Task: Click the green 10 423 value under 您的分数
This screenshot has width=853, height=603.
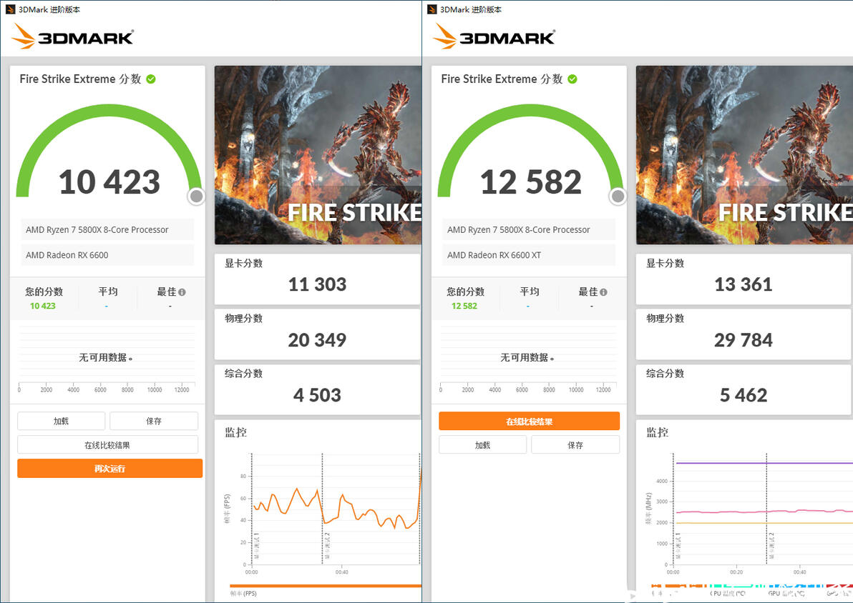Action: pyautogui.click(x=43, y=306)
